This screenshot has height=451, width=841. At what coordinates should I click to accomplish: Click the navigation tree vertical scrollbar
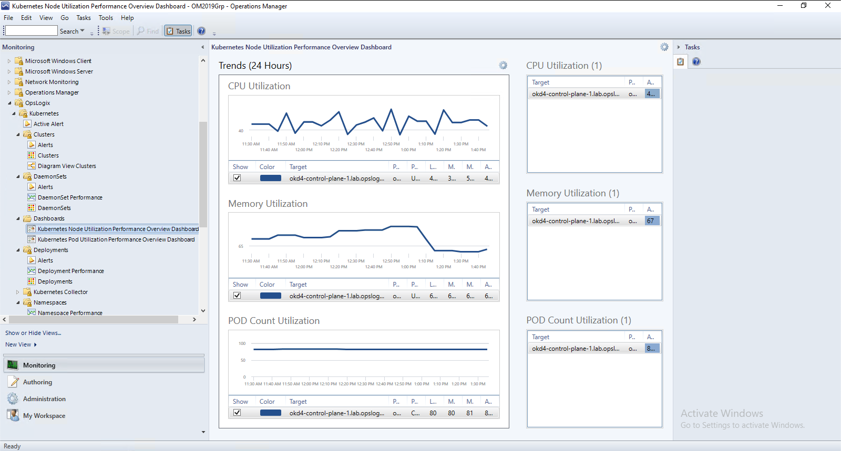(203, 175)
